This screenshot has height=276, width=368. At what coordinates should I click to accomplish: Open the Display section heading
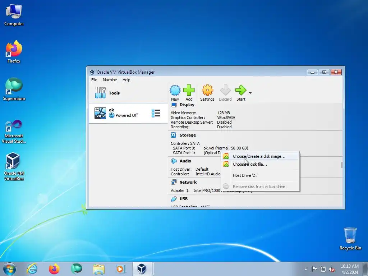pos(187,105)
